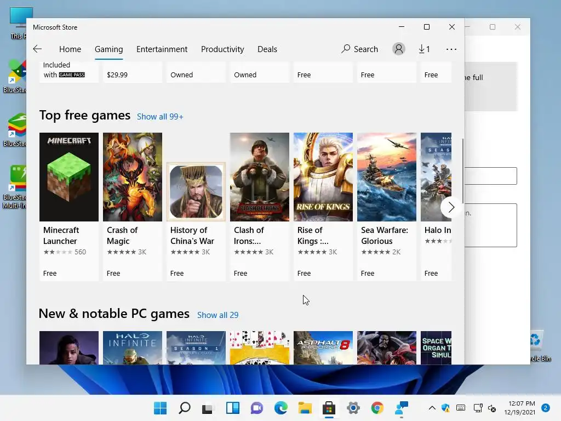561x421 pixels.
Task: Open the Asphalt 8 Airborne thumbnail
Action: coord(323,348)
